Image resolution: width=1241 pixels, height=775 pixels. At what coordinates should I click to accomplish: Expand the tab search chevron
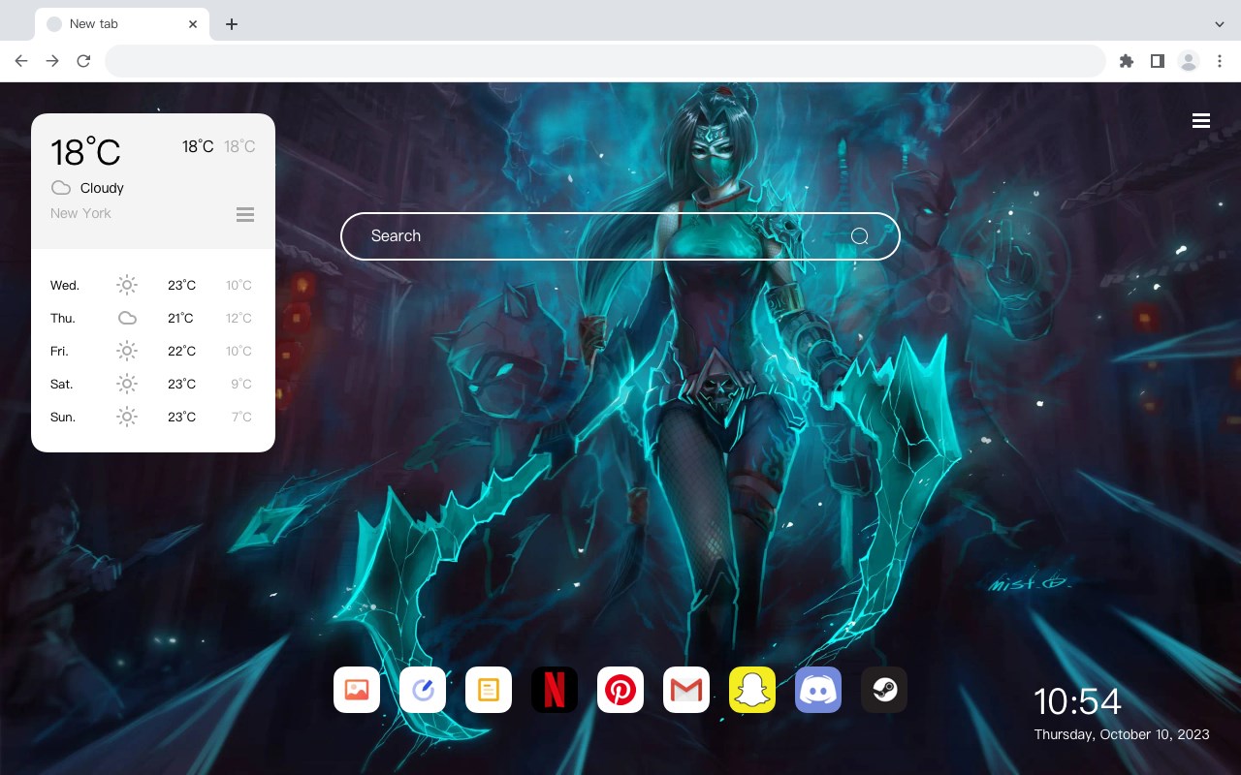click(x=1220, y=23)
